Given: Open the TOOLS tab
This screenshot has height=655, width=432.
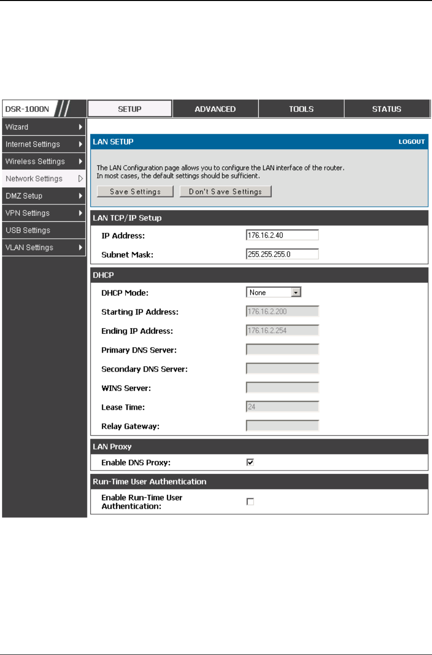Looking at the screenshot, I should tap(301, 109).
